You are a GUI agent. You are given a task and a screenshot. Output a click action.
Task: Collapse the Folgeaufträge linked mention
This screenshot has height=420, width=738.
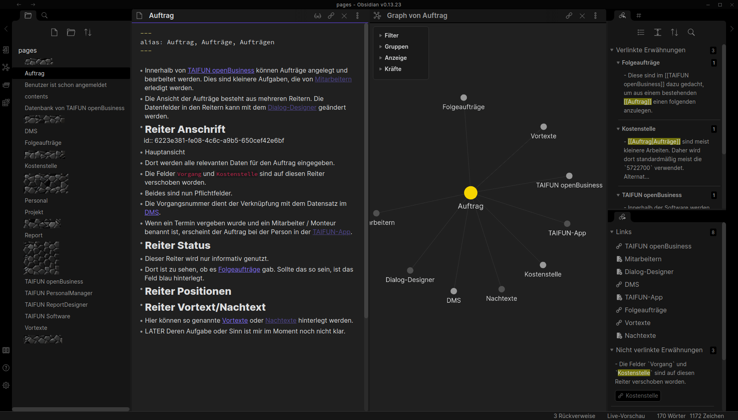[x=618, y=63]
